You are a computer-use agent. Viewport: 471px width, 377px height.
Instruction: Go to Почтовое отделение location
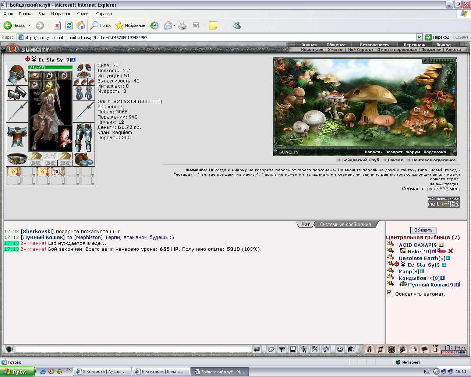tap(433, 160)
